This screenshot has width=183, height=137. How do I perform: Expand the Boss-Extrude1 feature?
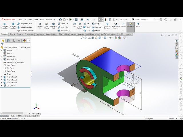coord(2,77)
